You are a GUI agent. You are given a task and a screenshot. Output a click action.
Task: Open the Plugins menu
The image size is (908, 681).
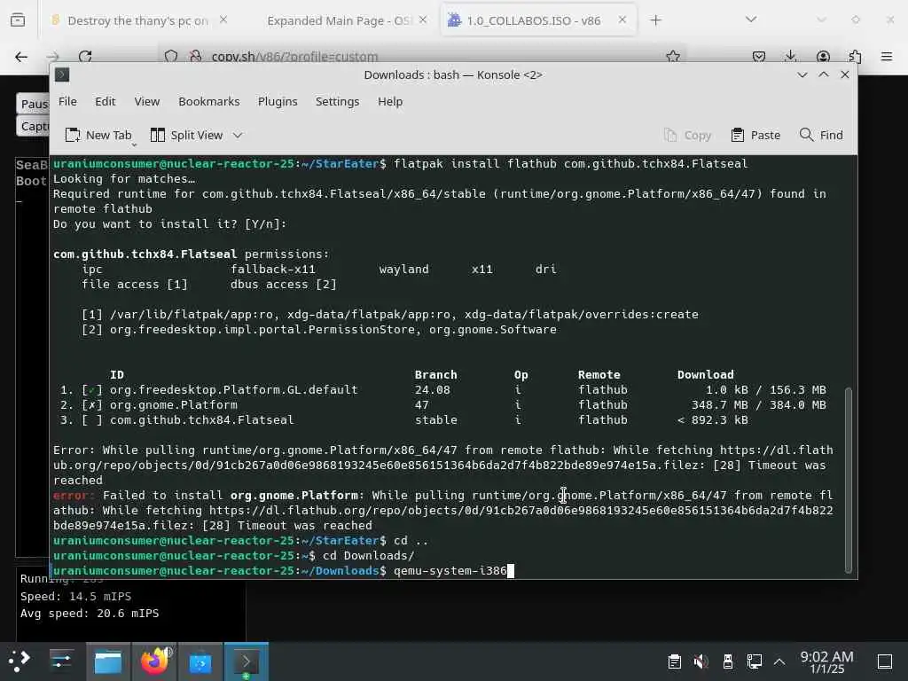pos(278,101)
